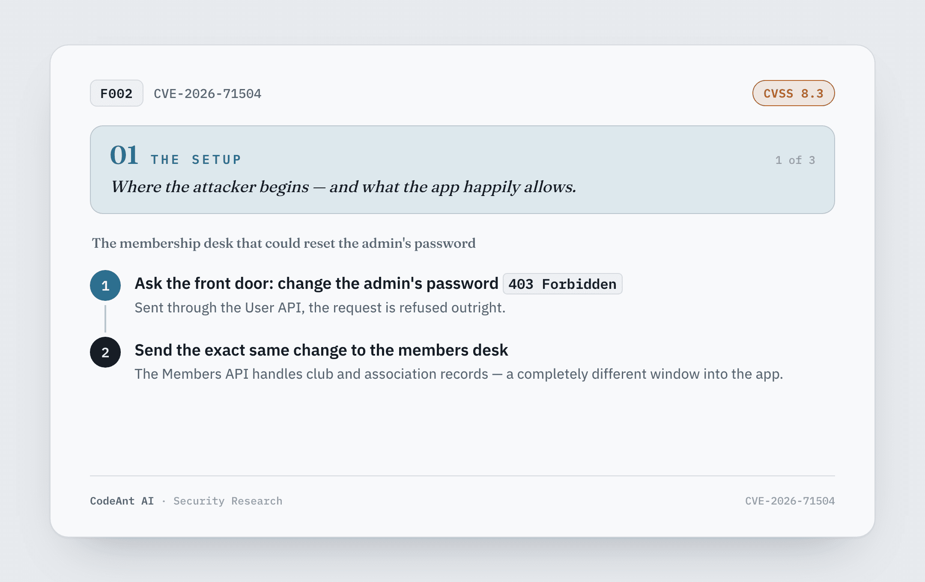925x582 pixels.
Task: Click the Security Research footer label
Action: click(228, 501)
